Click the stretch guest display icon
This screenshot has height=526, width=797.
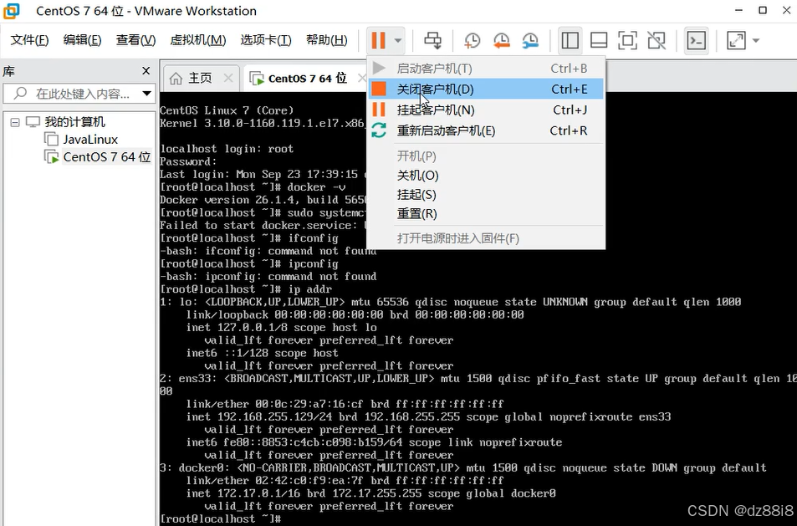click(x=736, y=40)
